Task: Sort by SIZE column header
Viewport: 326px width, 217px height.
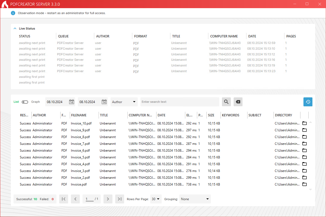Action: point(211,115)
